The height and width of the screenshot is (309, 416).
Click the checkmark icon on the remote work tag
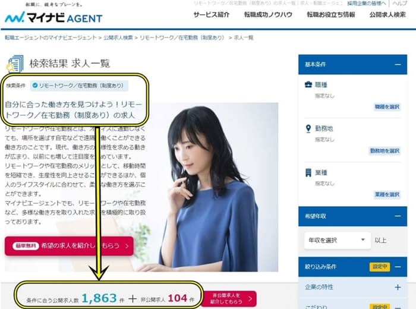coord(34,86)
